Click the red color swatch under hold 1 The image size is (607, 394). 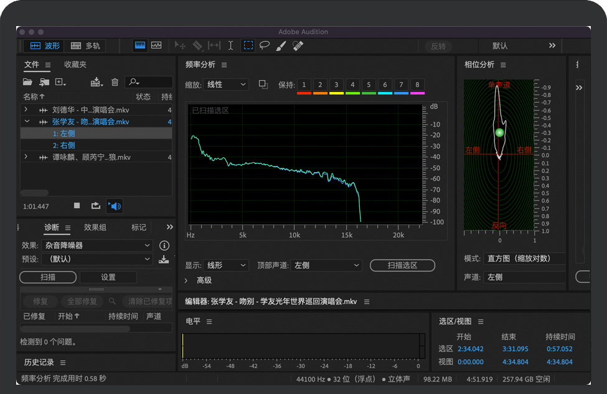[x=304, y=93]
